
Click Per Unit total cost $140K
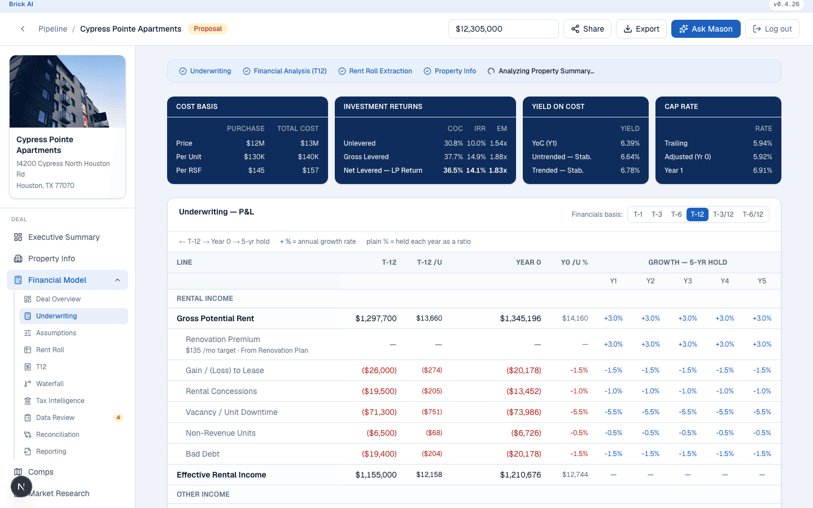(308, 157)
